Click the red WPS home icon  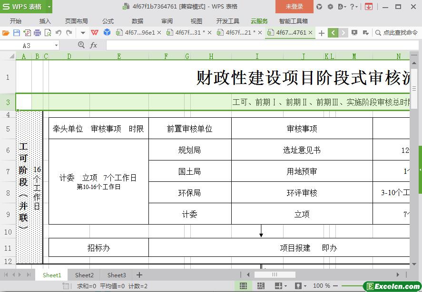(x=95, y=33)
